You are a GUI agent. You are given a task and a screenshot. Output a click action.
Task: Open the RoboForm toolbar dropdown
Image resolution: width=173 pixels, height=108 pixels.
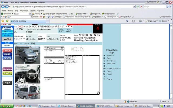(x=7, y=14)
